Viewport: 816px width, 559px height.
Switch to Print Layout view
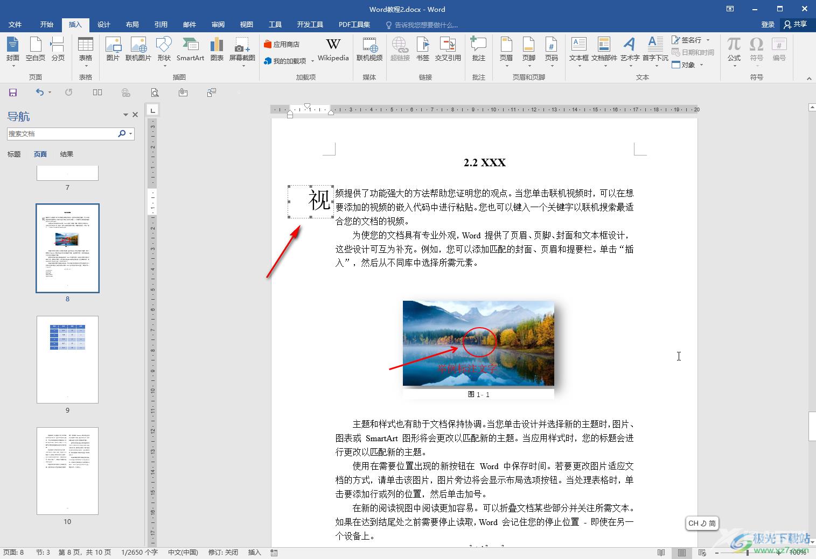(681, 553)
